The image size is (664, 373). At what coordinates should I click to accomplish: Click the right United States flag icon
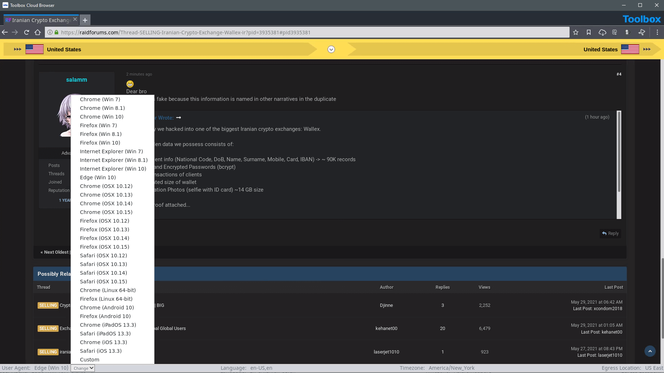630,49
